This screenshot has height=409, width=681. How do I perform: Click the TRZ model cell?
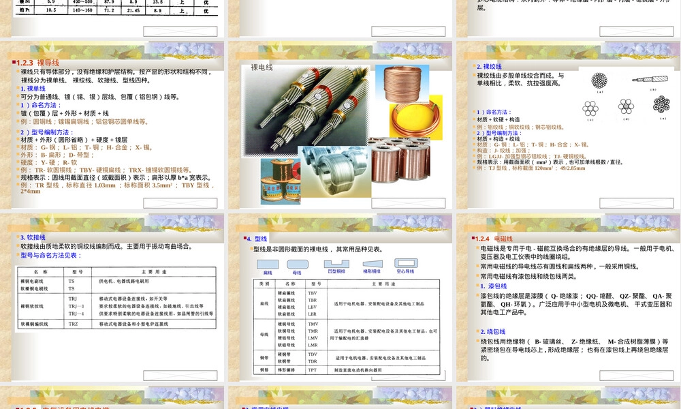tap(73, 324)
